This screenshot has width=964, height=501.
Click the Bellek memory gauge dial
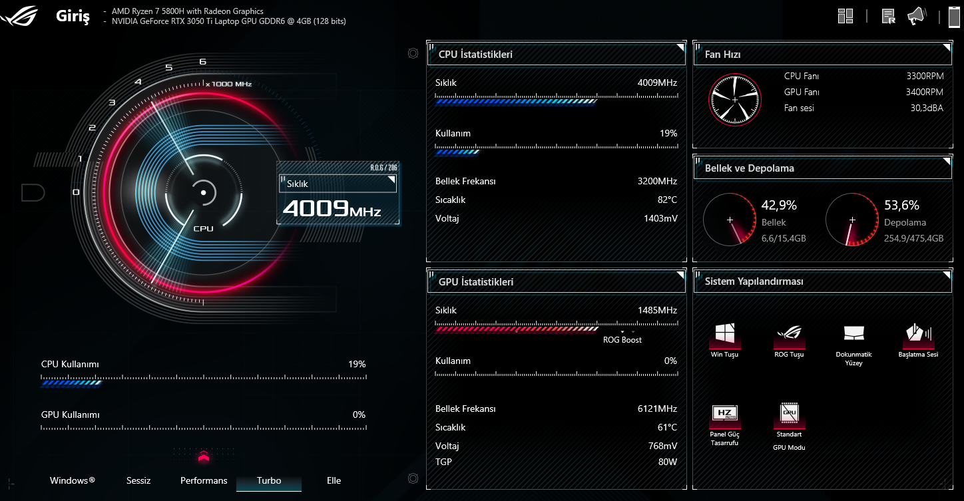(730, 220)
